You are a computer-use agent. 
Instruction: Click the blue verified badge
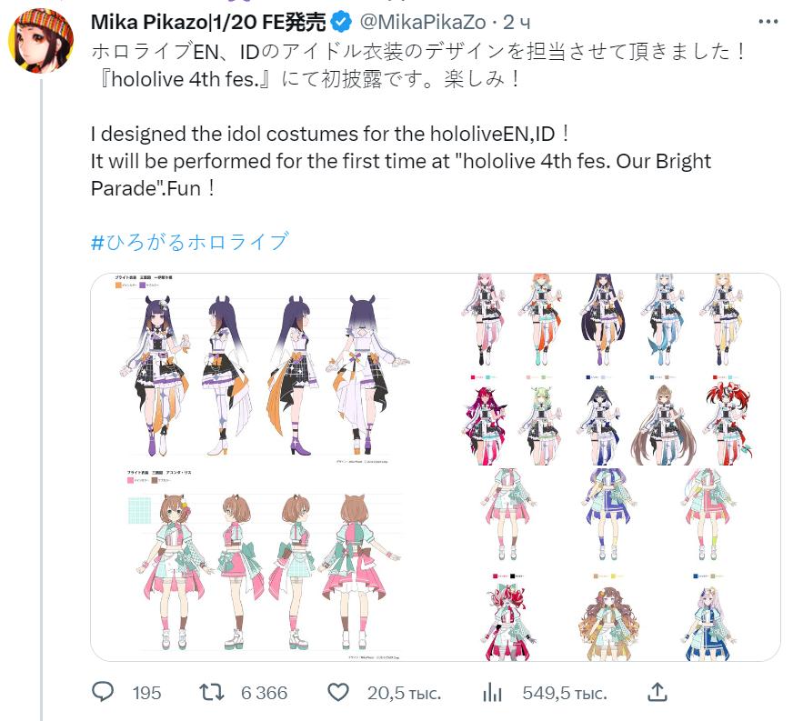340,22
